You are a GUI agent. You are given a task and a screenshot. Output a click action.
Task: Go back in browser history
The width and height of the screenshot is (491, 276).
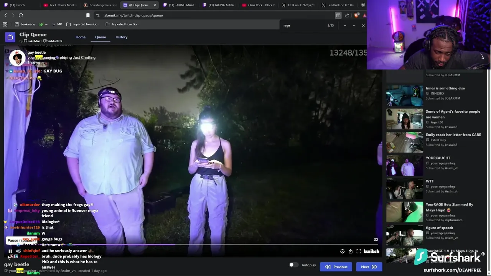[x=6, y=15]
